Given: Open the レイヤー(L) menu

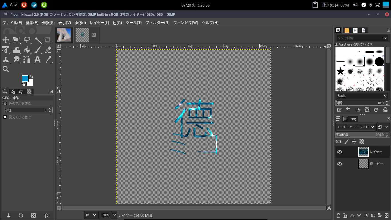Looking at the screenshot, I should [99, 23].
